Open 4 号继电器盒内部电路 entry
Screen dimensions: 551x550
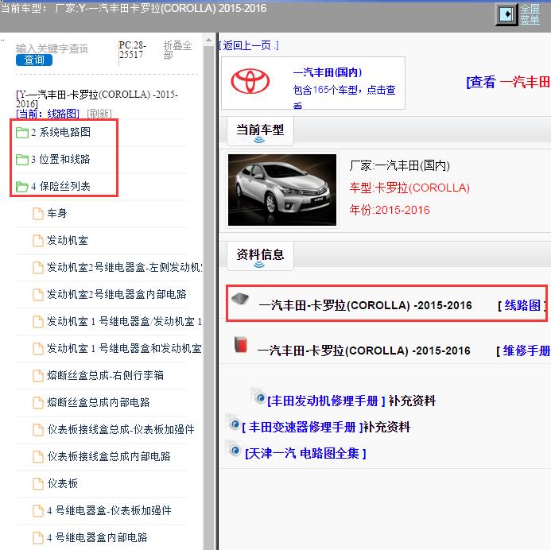pyautogui.click(x=97, y=538)
